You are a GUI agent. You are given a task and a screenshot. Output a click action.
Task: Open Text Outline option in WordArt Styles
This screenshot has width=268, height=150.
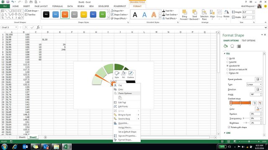click(170, 15)
